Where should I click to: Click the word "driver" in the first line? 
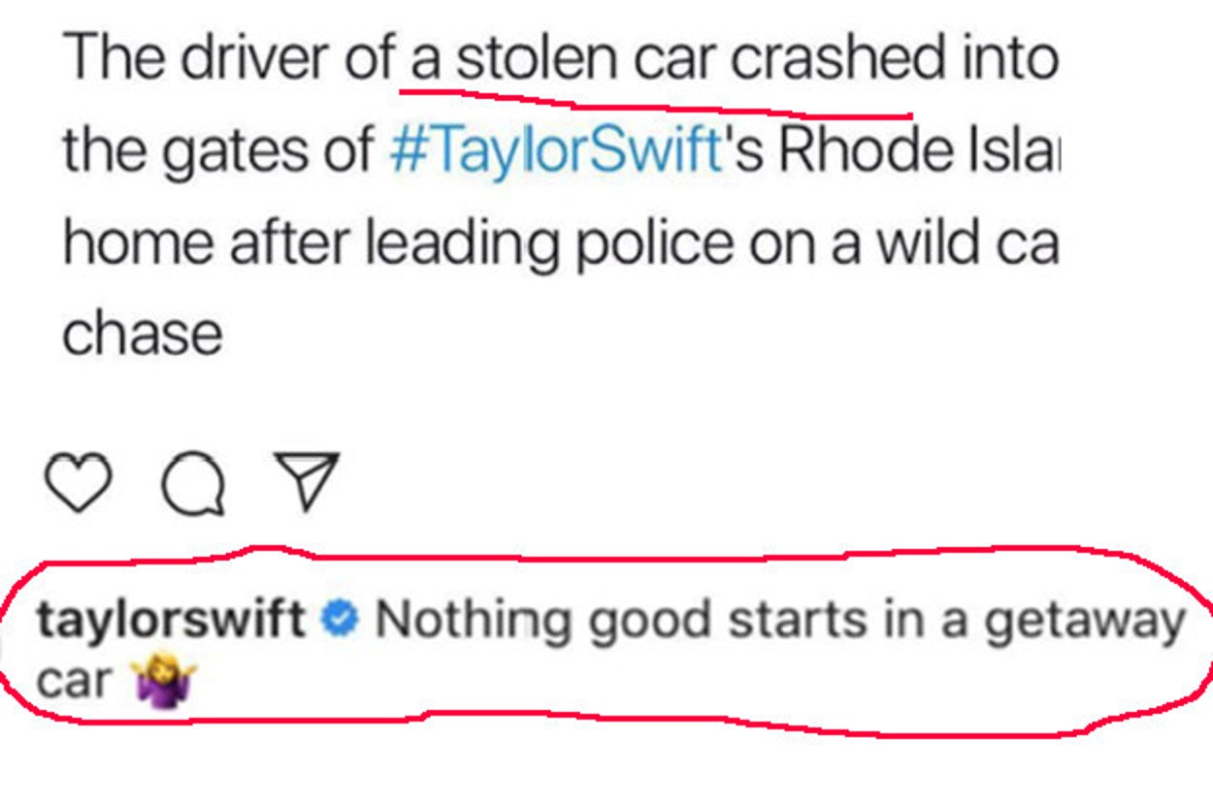pos(256,60)
